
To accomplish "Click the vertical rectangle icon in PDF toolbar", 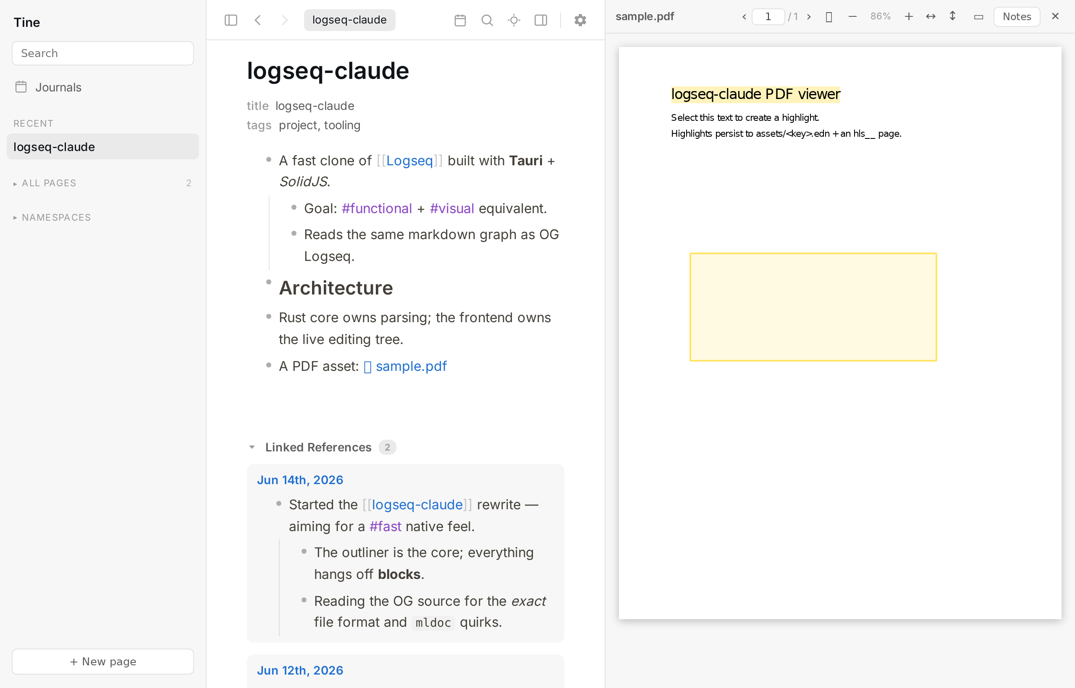I will (x=829, y=16).
